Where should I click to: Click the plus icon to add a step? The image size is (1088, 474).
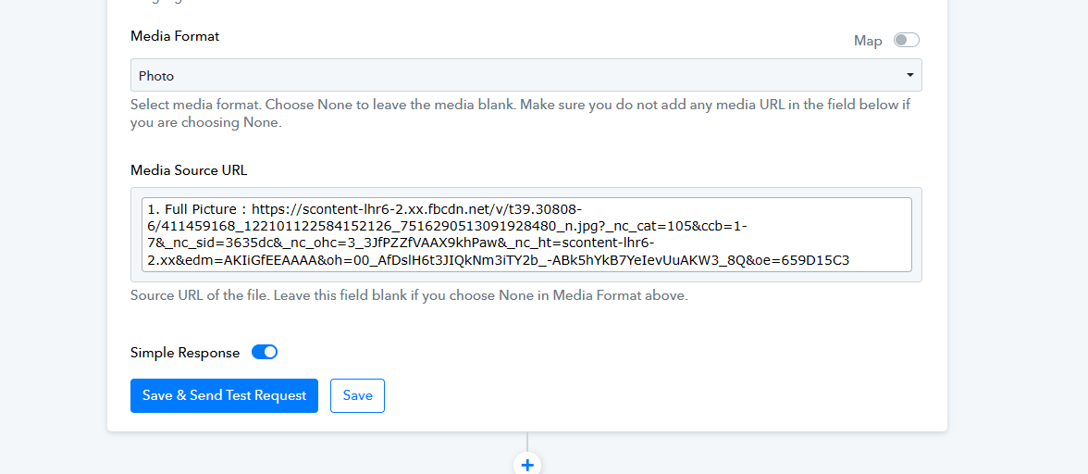(527, 465)
